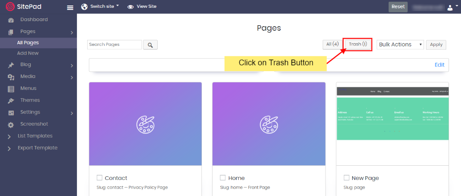Open the Bulk Actions dropdown
Viewport: 461px width, 196px height.
[x=400, y=45]
